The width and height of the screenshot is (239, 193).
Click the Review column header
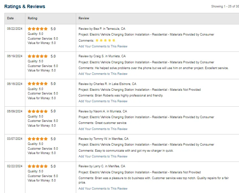84,18
